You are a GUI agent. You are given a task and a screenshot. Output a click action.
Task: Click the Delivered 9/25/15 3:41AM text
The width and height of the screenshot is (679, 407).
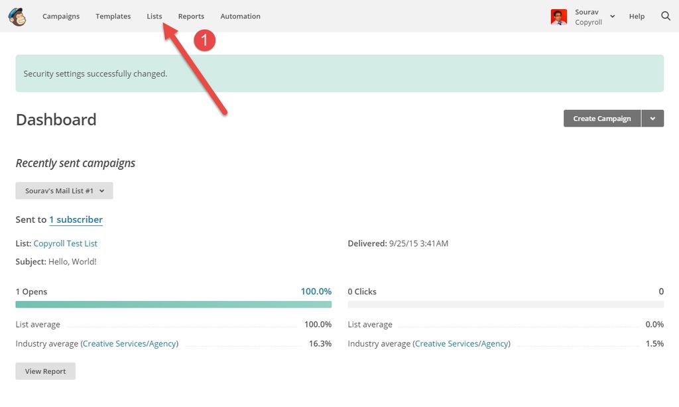point(398,243)
